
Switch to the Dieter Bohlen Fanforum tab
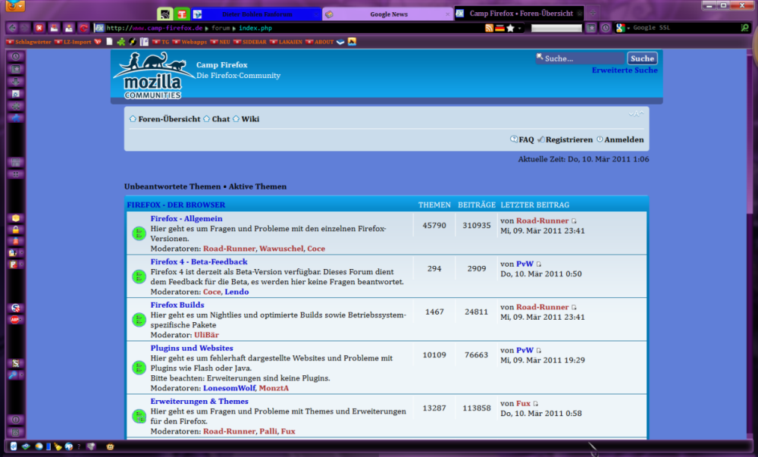point(257,14)
